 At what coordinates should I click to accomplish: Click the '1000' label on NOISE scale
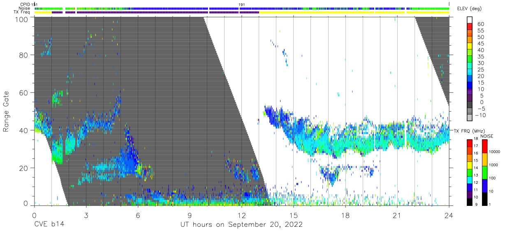coord(494,165)
